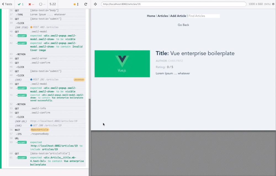This screenshot has width=276, height=176.
Task: Open the Add Article nav link
Action: click(178, 16)
